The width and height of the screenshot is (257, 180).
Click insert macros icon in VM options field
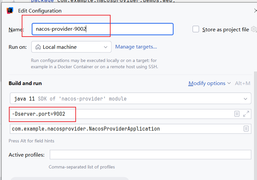[237, 114]
